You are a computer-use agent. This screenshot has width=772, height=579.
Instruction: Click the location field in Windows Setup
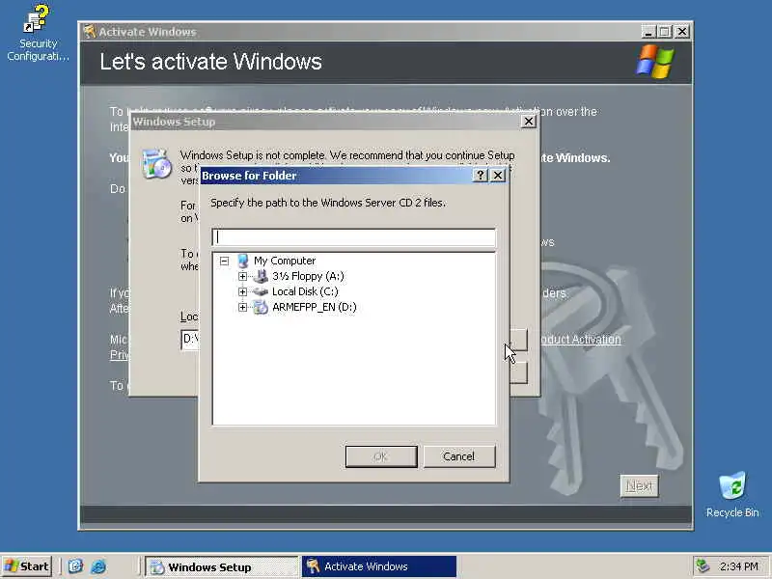coord(190,339)
